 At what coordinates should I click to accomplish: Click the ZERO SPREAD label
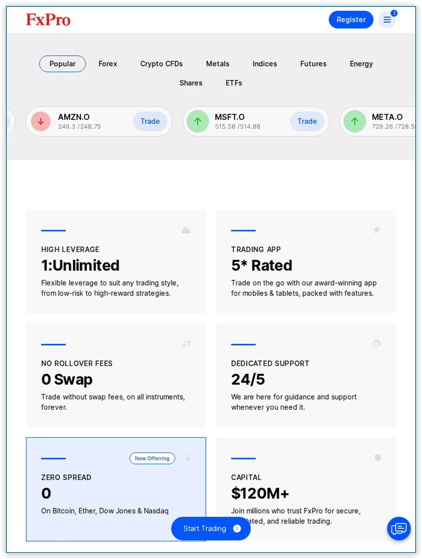pos(66,477)
